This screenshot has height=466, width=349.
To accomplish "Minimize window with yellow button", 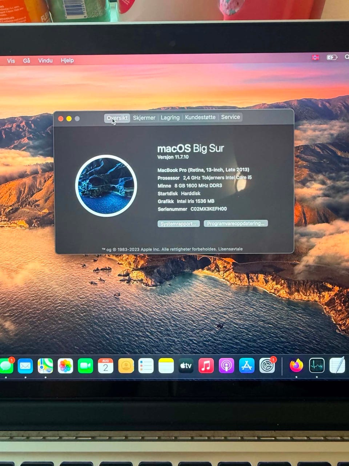I will (69, 119).
